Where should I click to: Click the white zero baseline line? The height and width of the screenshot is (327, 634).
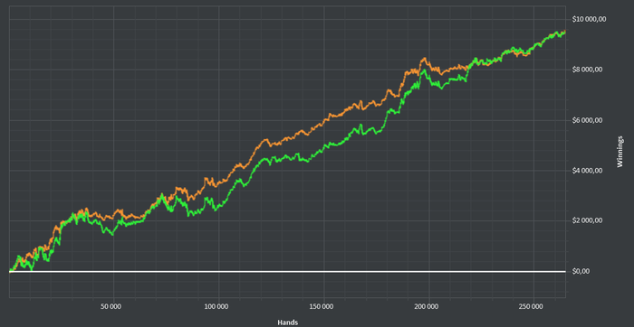pyautogui.click(x=287, y=271)
